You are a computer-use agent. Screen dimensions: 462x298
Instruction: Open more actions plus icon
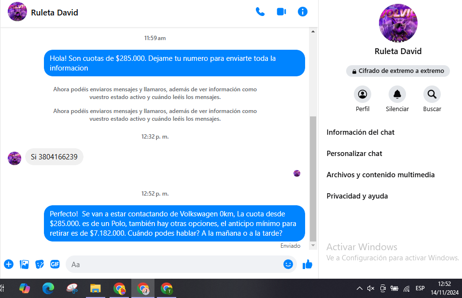click(x=9, y=264)
